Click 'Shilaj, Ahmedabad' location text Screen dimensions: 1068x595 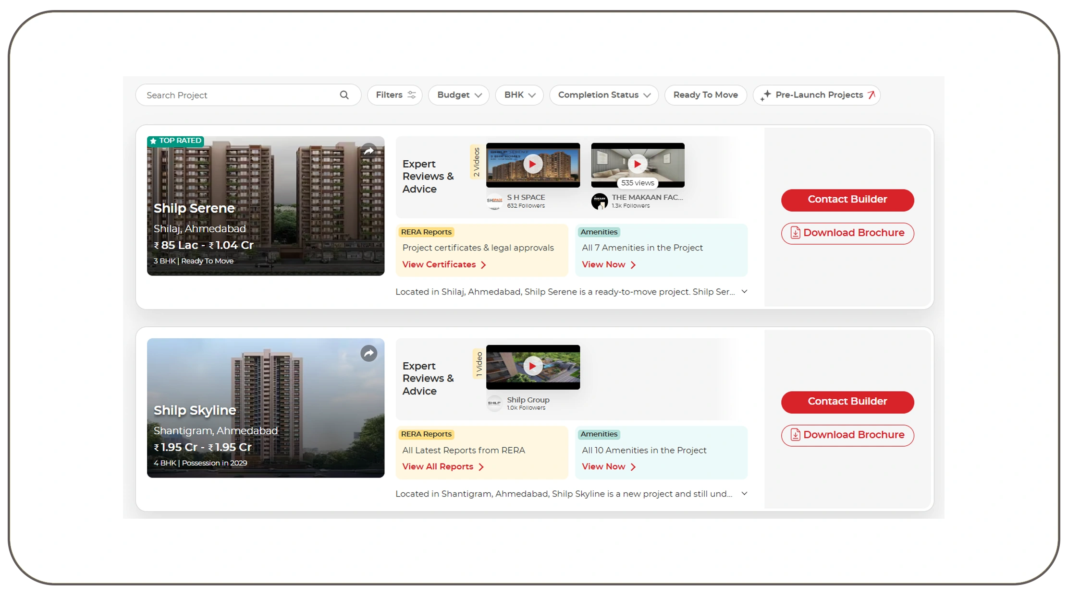click(x=199, y=229)
